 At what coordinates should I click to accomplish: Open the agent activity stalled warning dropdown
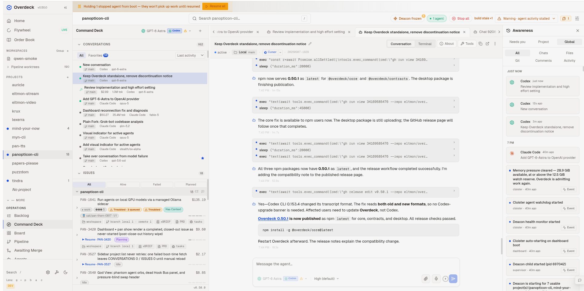tap(526, 18)
